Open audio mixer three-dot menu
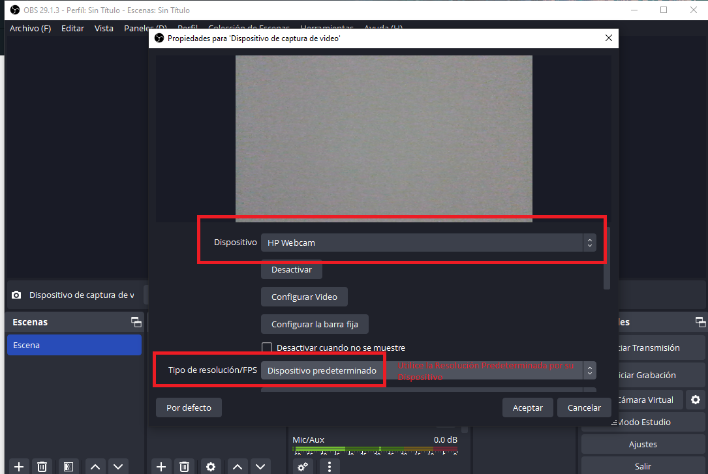Image resolution: width=708 pixels, height=474 pixels. 330,466
